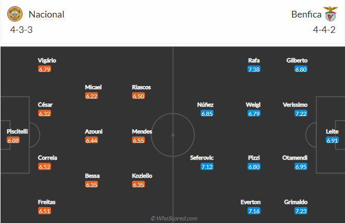Select Grimaldo's 7.23 rating badge
Screen dimensions: 345x223
[x=301, y=211]
